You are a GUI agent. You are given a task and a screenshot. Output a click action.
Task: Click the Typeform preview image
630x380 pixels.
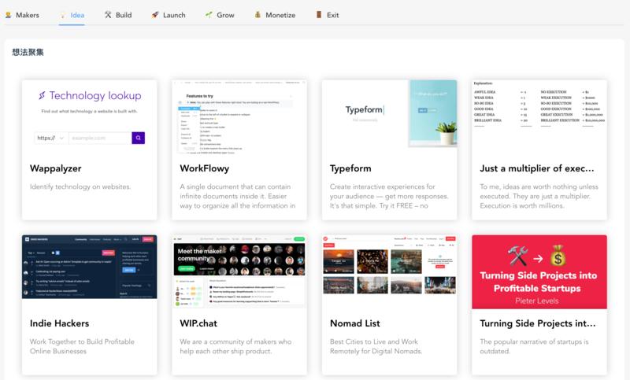pyautogui.click(x=389, y=114)
